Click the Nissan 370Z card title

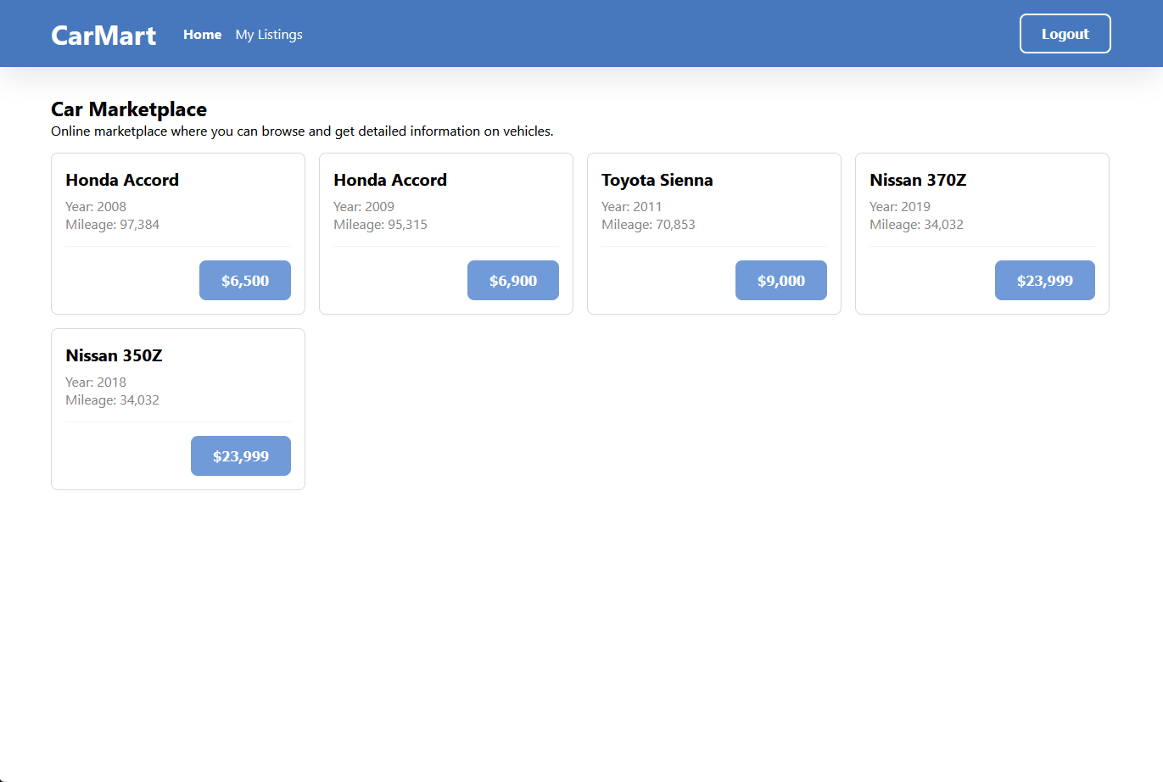pos(918,180)
